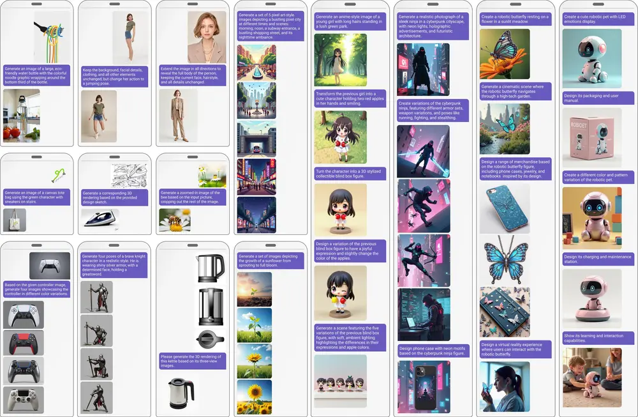Open the canvas tote bag thumbnail
The height and width of the screenshot is (417, 638).
coord(15,220)
